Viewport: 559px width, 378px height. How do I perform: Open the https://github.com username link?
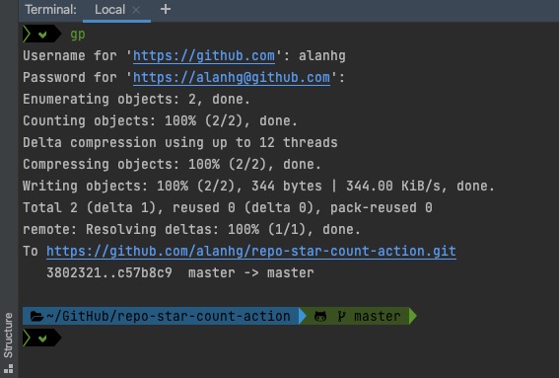204,56
